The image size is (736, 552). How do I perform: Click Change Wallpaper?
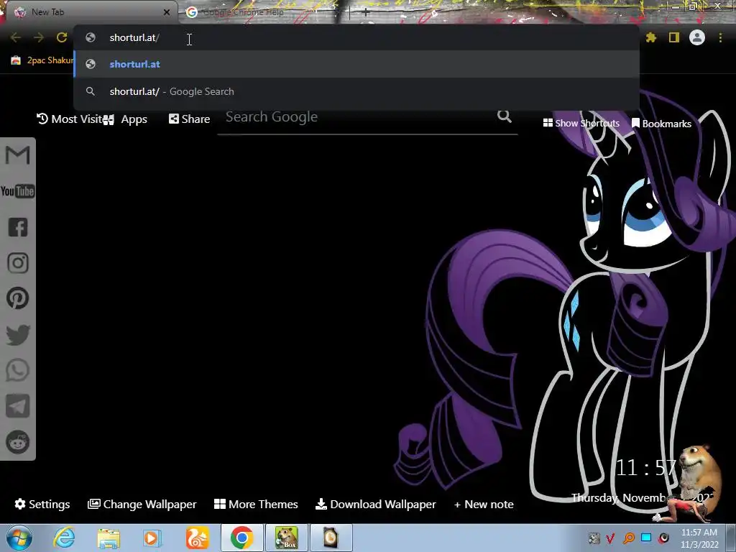coord(142,504)
